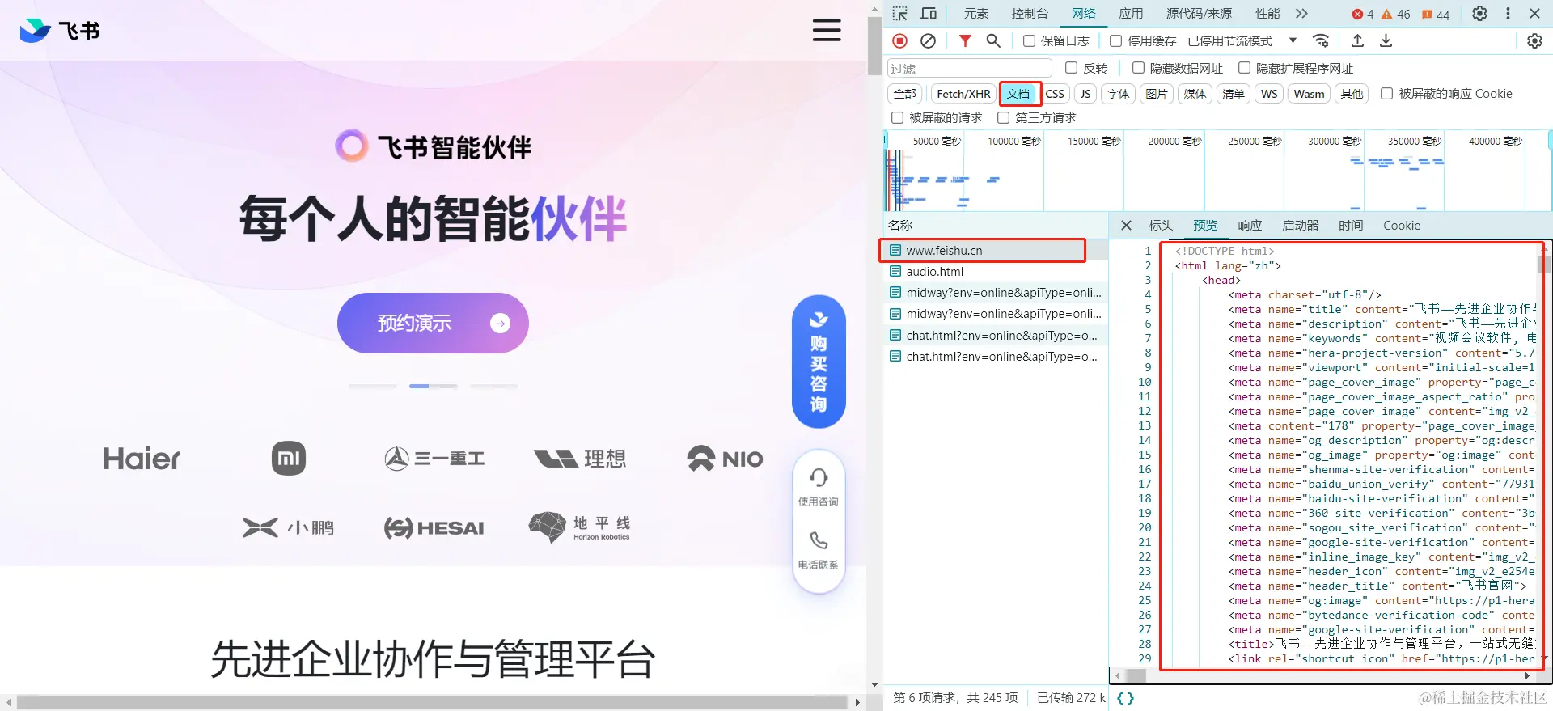
Task: Switch to the 元素 panel tab
Action: pyautogui.click(x=976, y=14)
